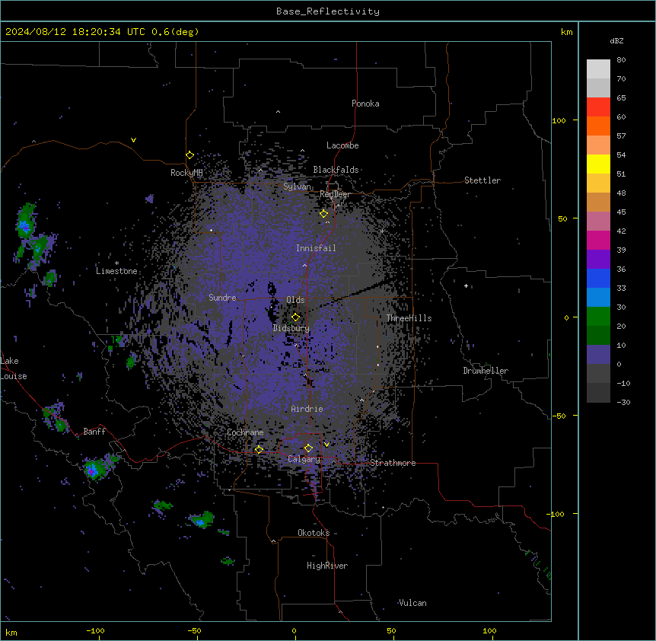Select the Limestone label

116,271
